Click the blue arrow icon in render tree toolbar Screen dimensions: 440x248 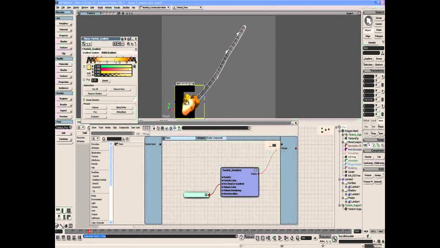pyautogui.click(x=174, y=128)
